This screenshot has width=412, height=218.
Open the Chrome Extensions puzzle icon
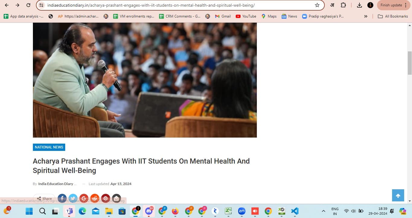343,5
